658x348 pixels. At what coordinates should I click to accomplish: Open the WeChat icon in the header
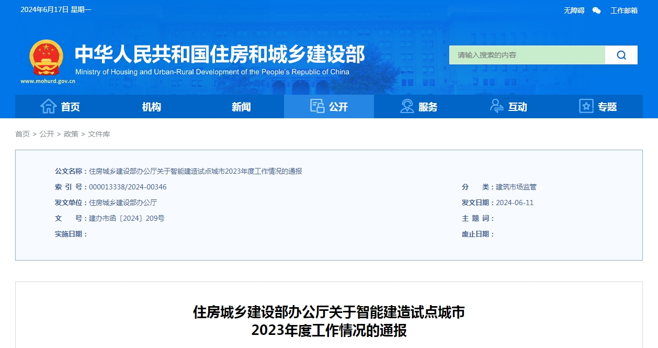[x=597, y=10]
